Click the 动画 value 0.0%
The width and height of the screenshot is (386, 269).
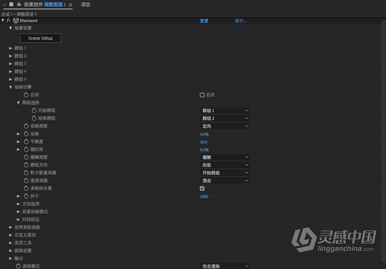(x=204, y=134)
